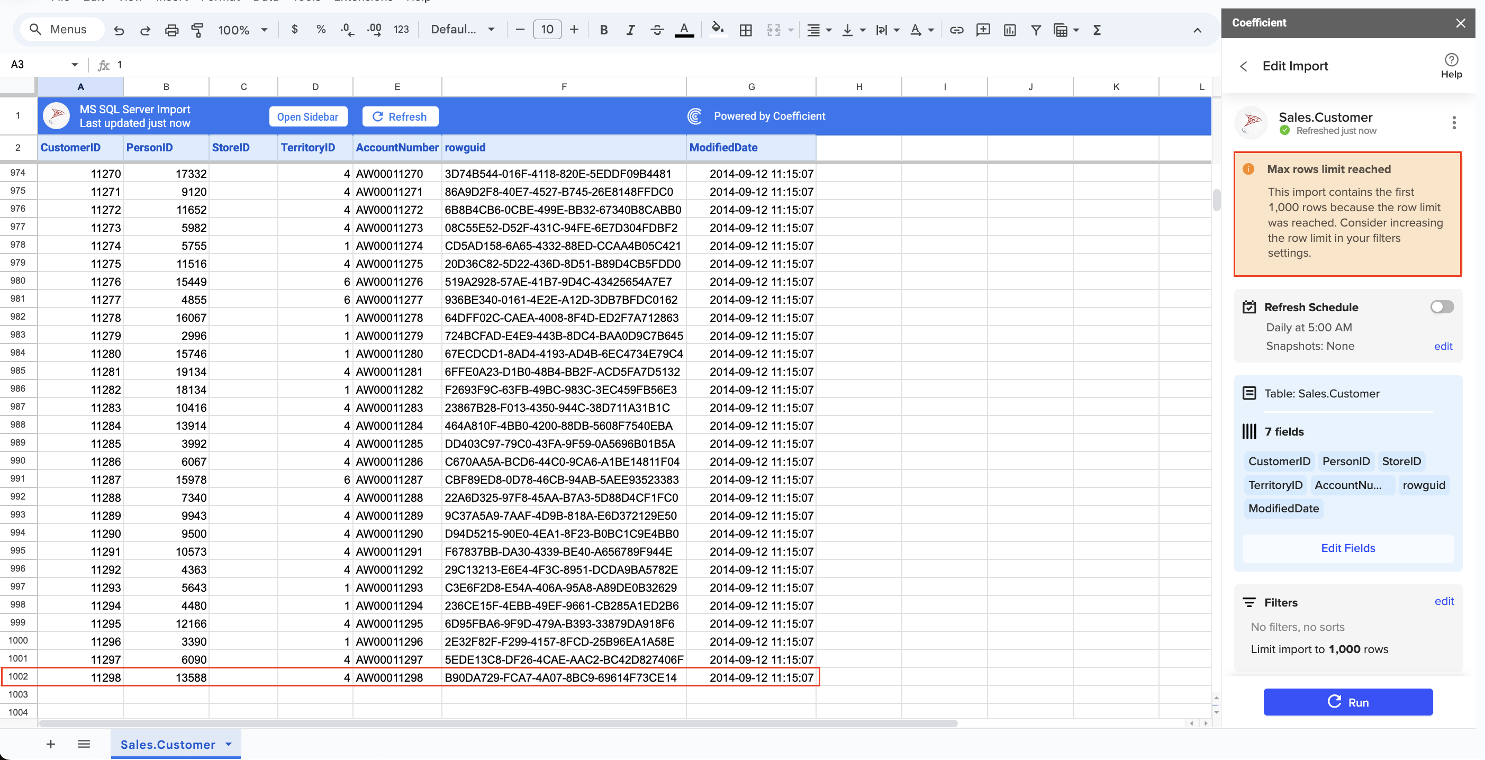Decrease decimal places
Image resolution: width=1485 pixels, height=760 pixels.
coord(347,30)
